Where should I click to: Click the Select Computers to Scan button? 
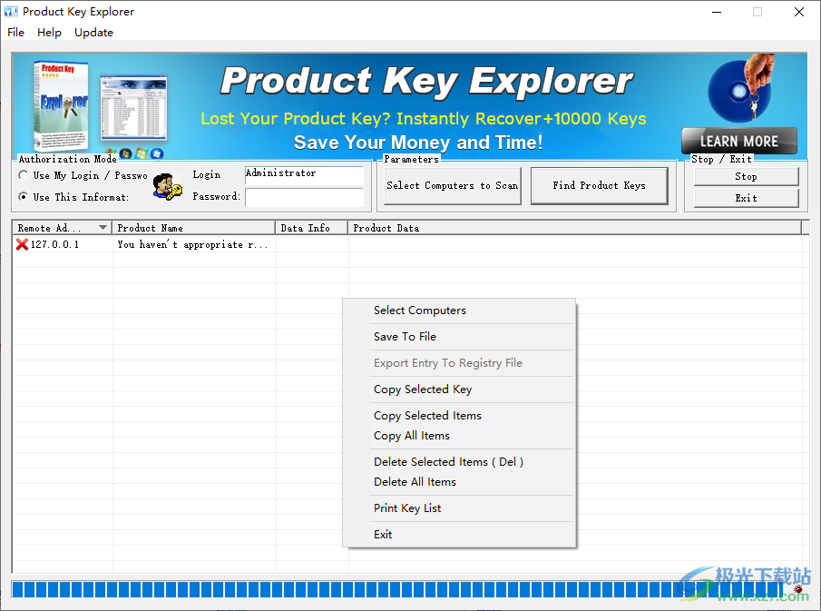[453, 185]
